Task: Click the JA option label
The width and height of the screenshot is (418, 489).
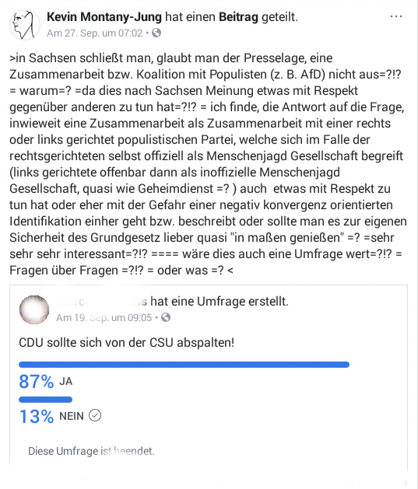Action: [66, 382]
